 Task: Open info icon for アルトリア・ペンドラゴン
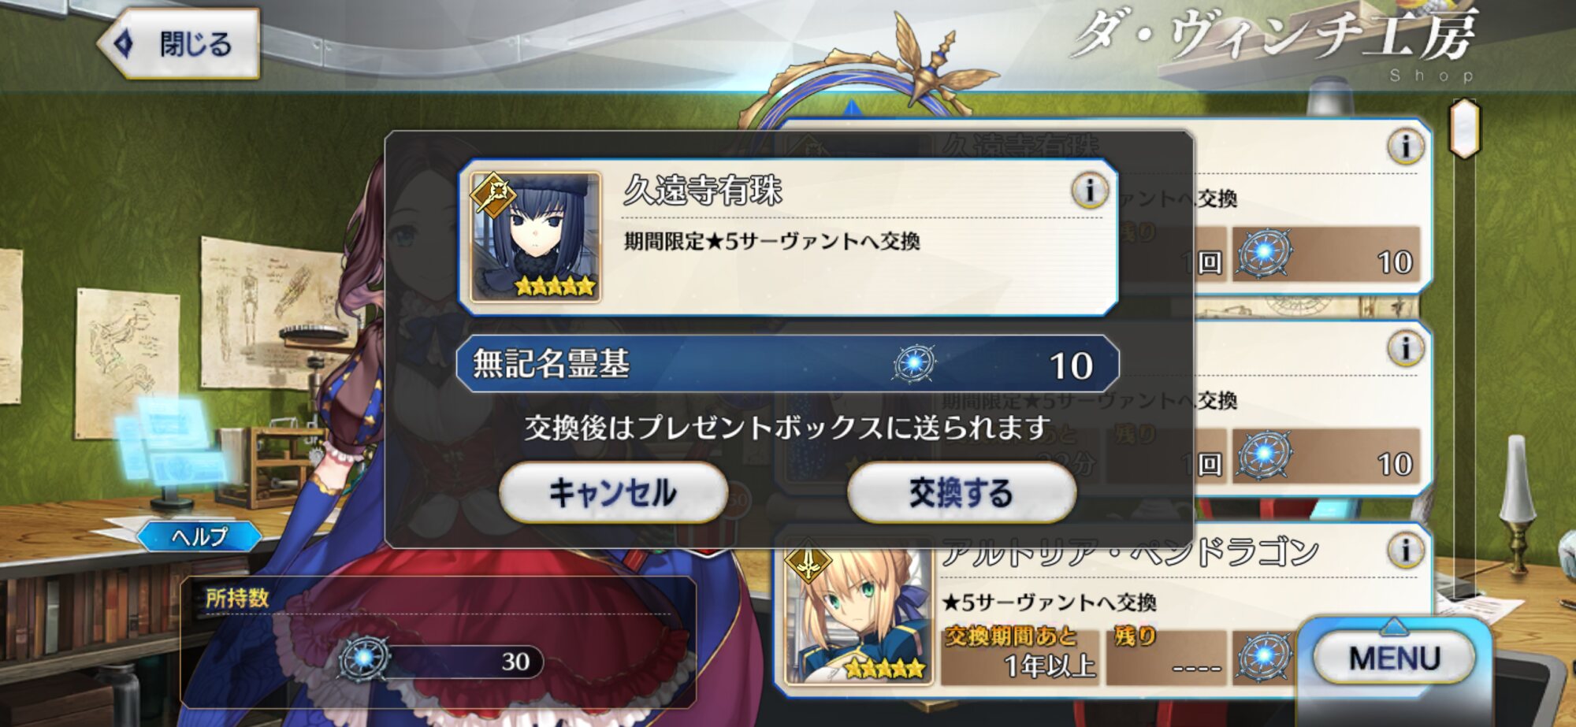pyautogui.click(x=1405, y=550)
